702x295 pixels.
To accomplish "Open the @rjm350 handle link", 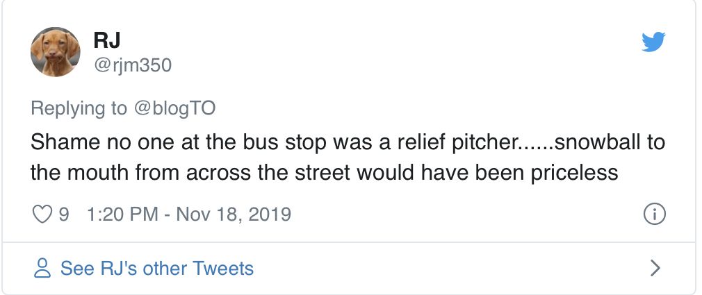I will tap(131, 65).
